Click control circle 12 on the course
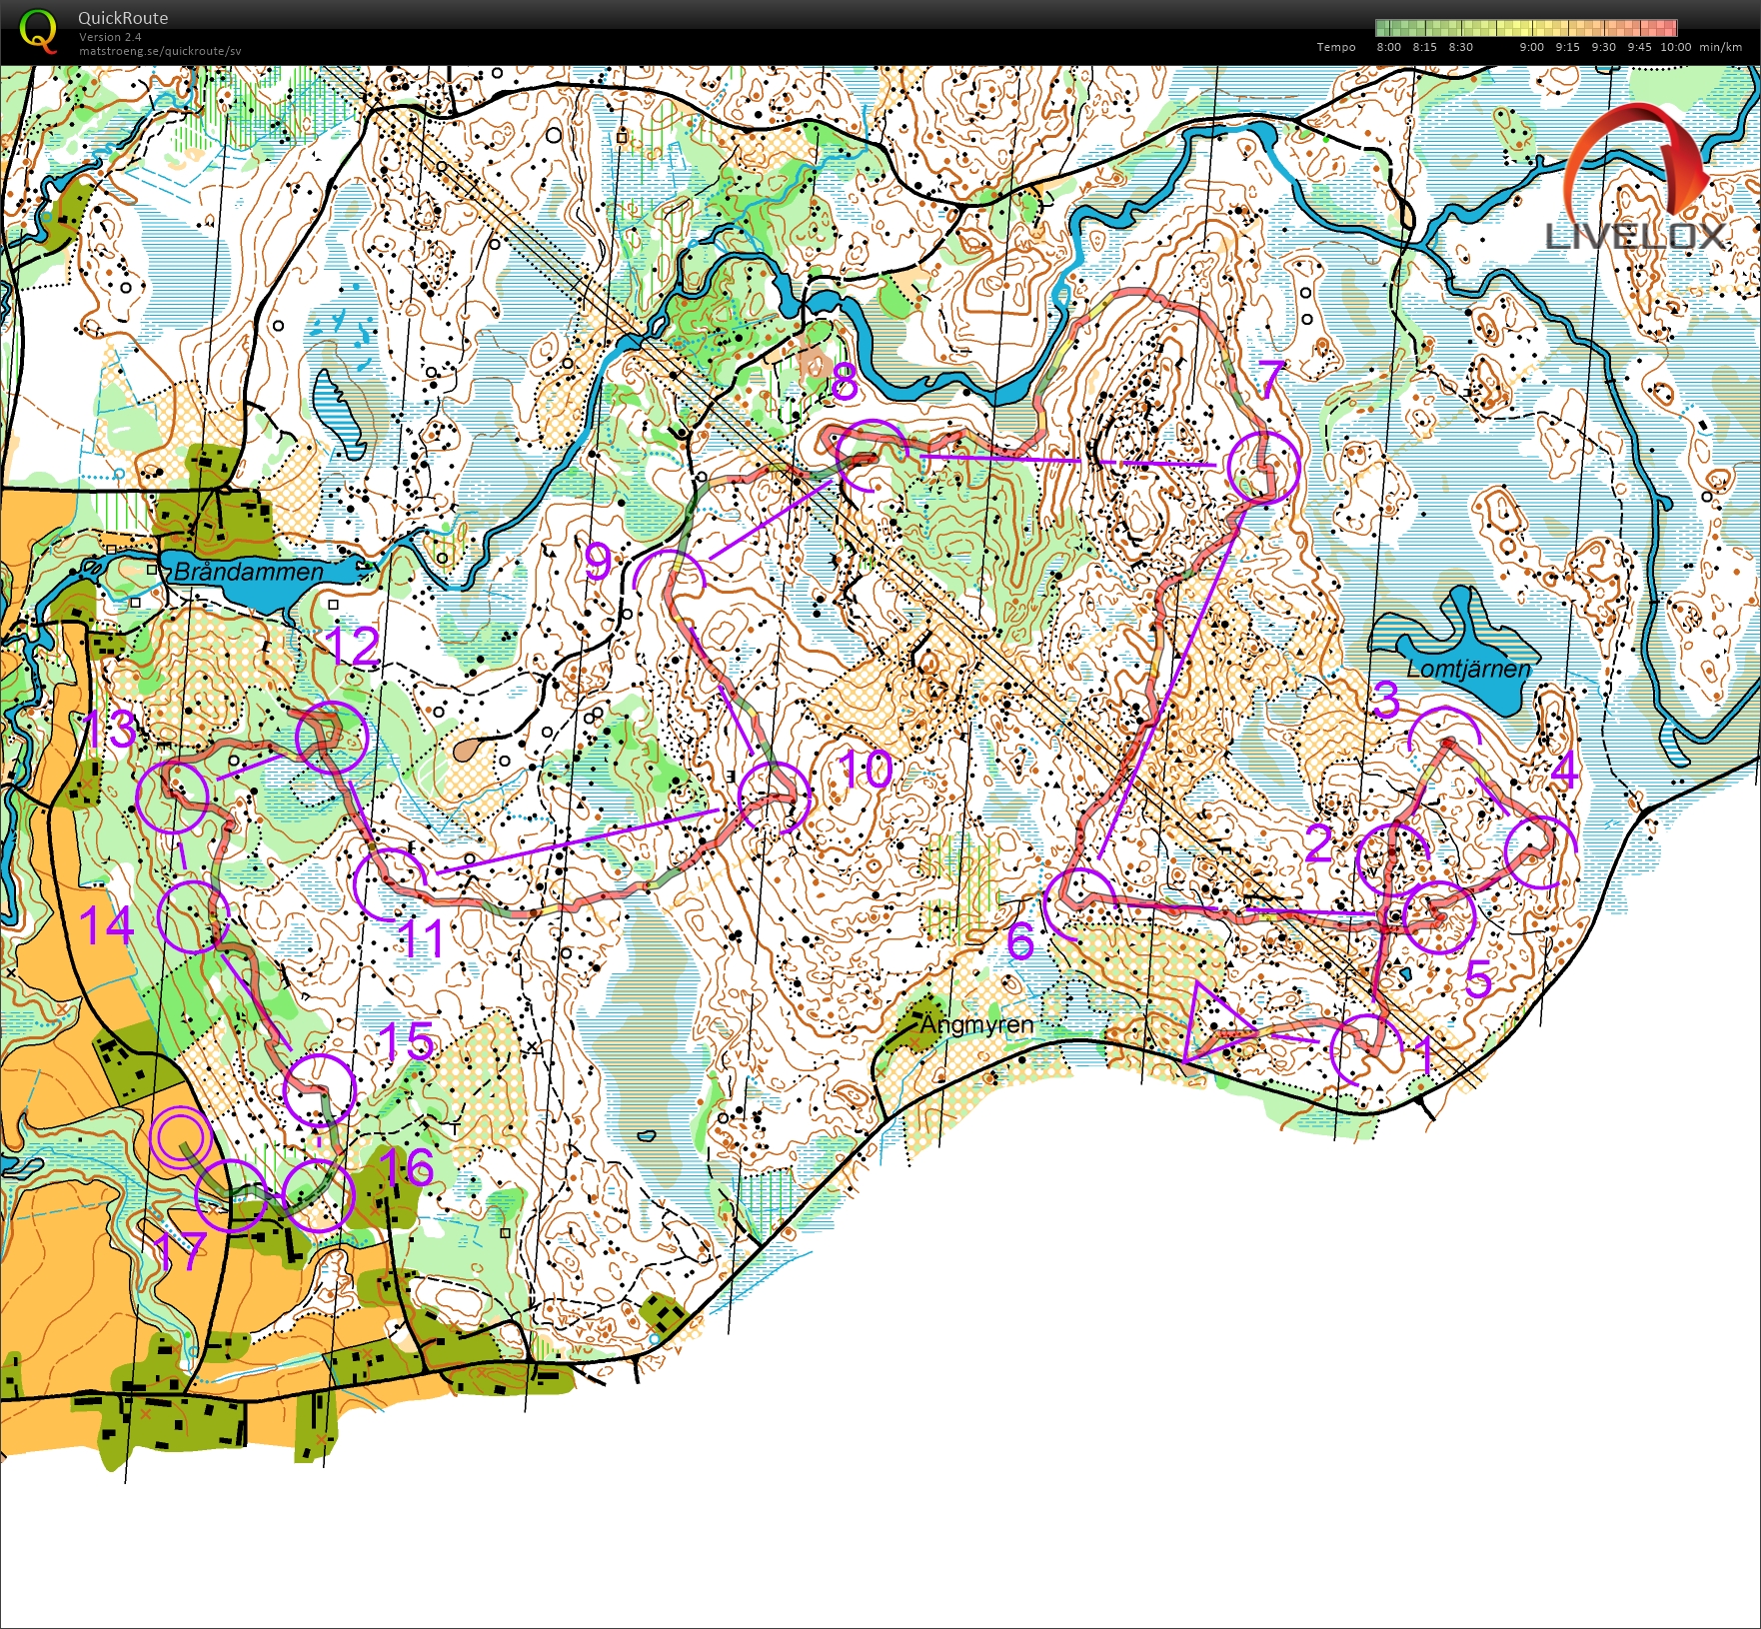 [x=332, y=738]
